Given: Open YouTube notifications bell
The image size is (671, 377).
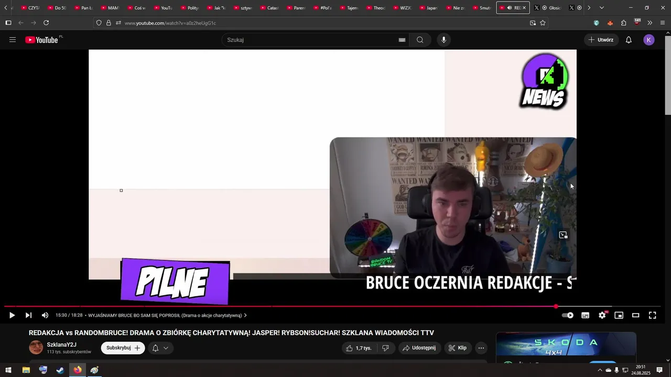Looking at the screenshot, I should tap(629, 40).
